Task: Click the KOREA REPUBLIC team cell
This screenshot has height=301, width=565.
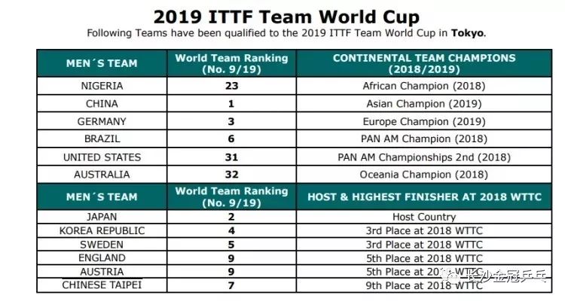Action: point(102,230)
